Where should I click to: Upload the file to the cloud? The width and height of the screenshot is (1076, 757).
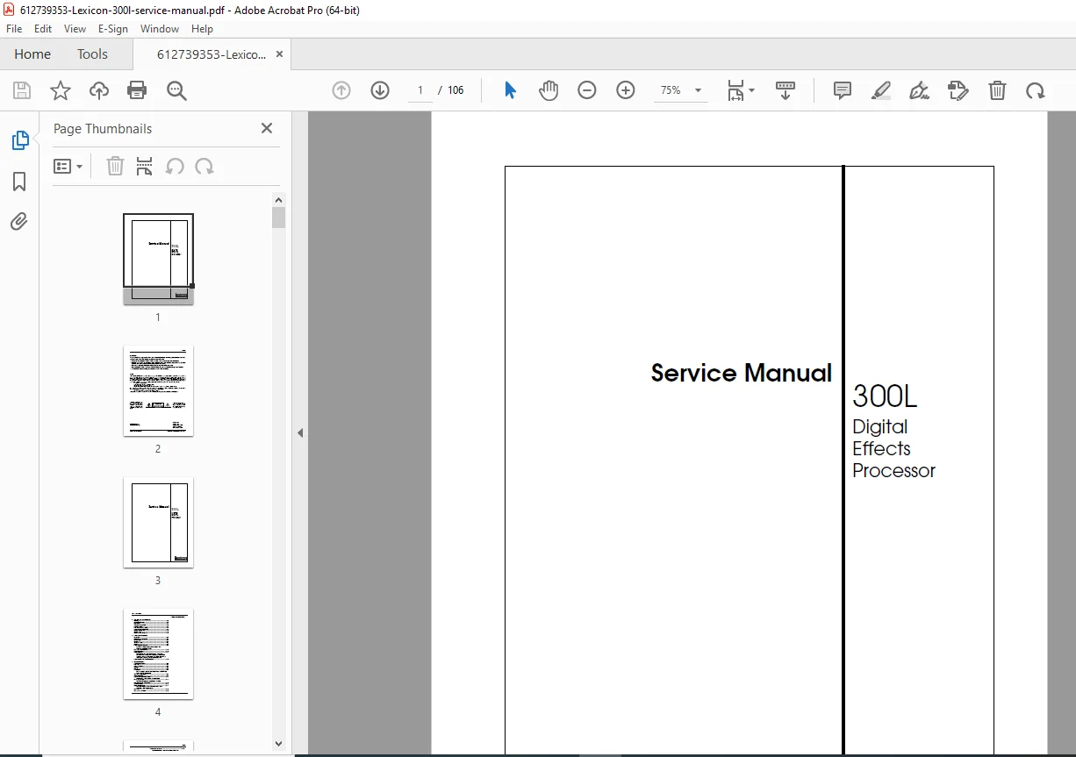(x=99, y=90)
